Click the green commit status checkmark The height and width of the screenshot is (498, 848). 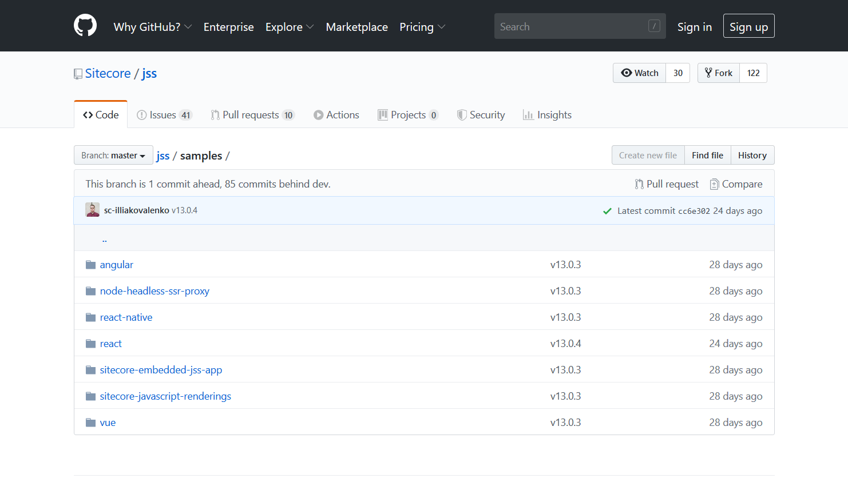[607, 211]
